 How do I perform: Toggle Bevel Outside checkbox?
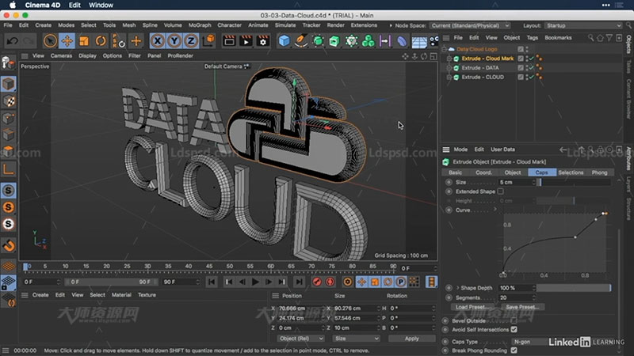coord(514,320)
